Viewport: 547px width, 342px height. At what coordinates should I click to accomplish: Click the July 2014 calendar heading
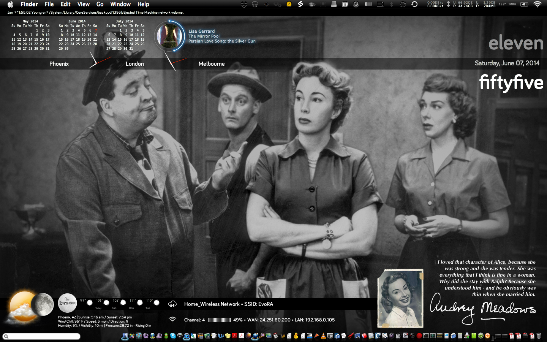pyautogui.click(x=125, y=21)
